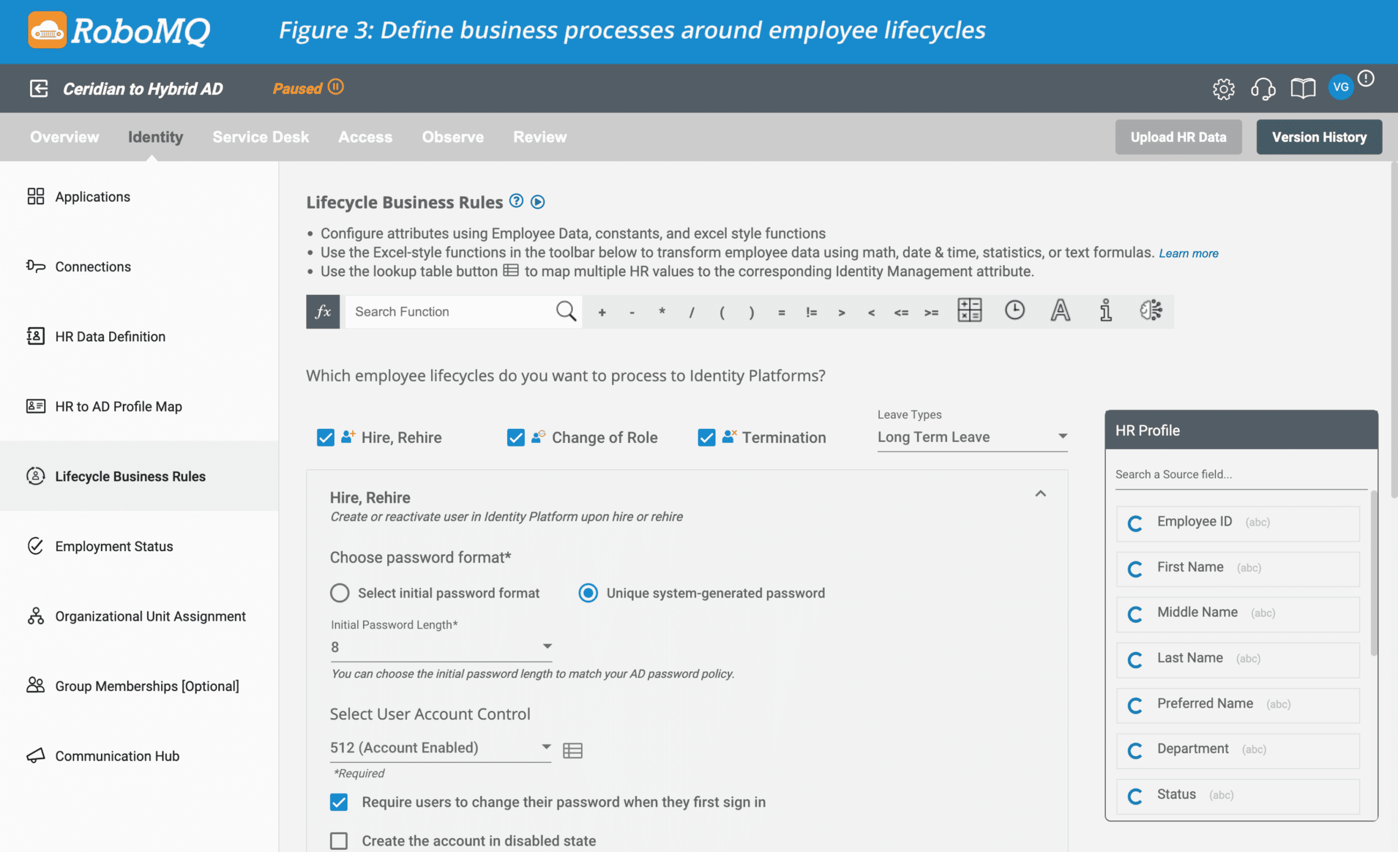Click the help icon next to Lifecycle Business Rules
Viewport: 1398px width, 852px height.
coord(516,202)
